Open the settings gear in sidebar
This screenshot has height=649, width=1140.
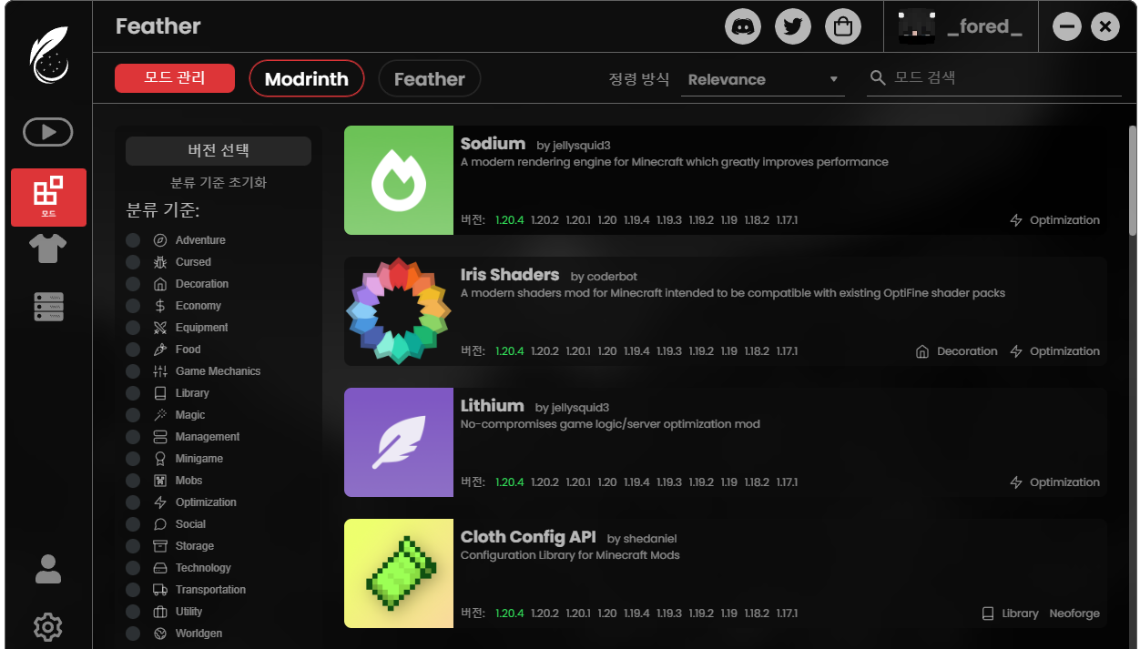[x=48, y=626]
